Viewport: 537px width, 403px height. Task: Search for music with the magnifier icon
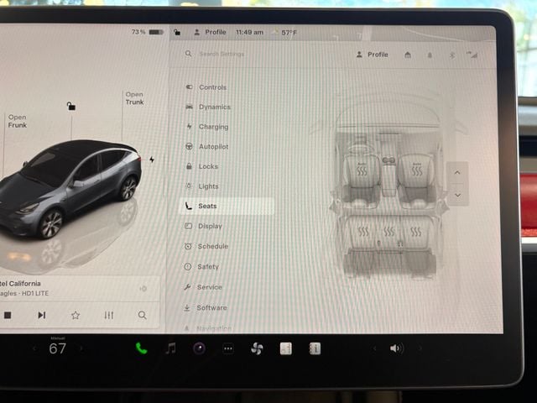pos(142,315)
